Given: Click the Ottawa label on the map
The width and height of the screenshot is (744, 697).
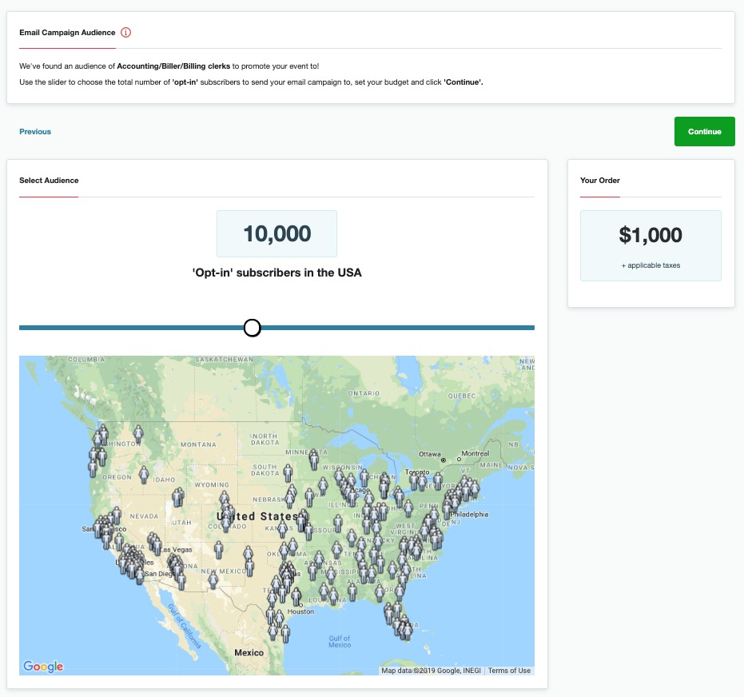Looking at the screenshot, I should [x=429, y=454].
